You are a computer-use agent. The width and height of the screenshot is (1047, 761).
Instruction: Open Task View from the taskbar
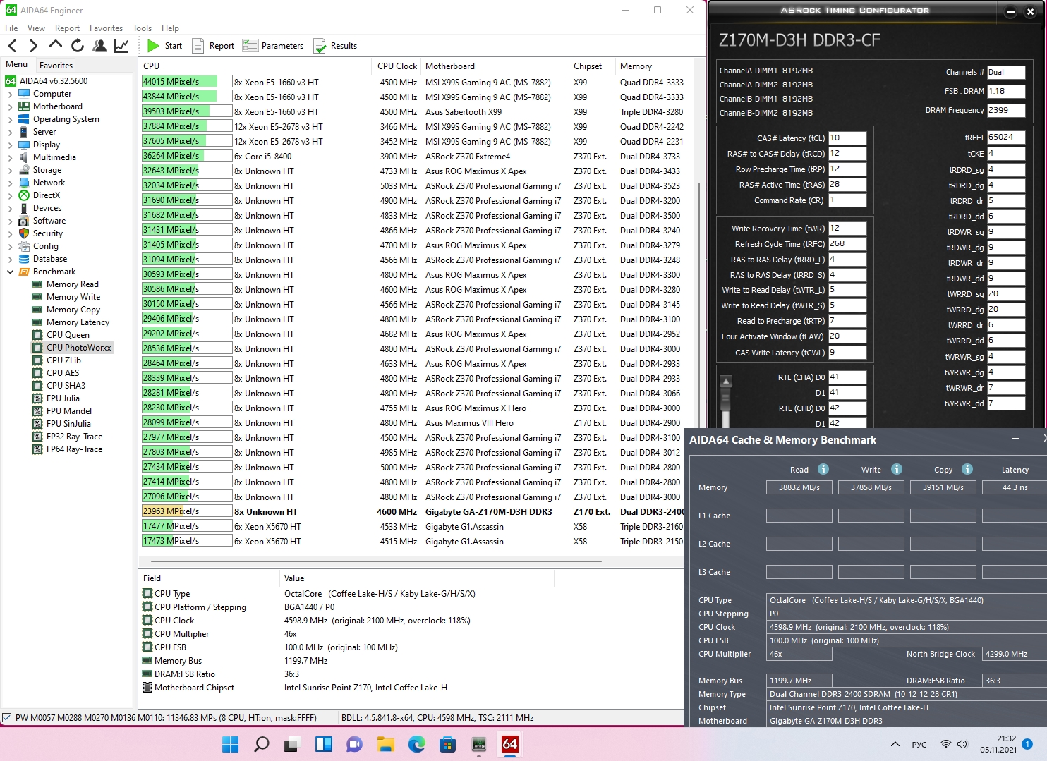(293, 744)
